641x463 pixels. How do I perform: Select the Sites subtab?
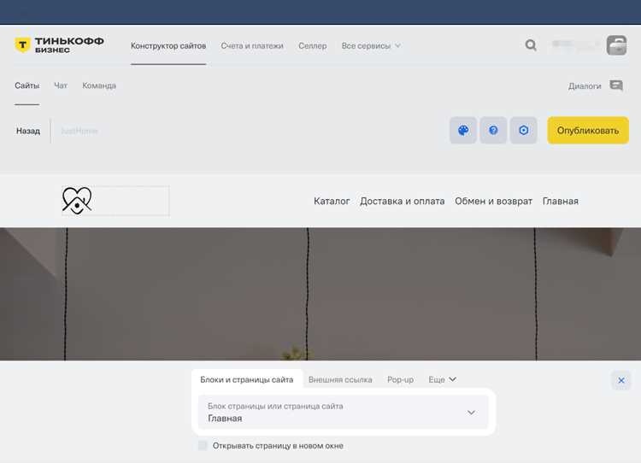click(27, 85)
